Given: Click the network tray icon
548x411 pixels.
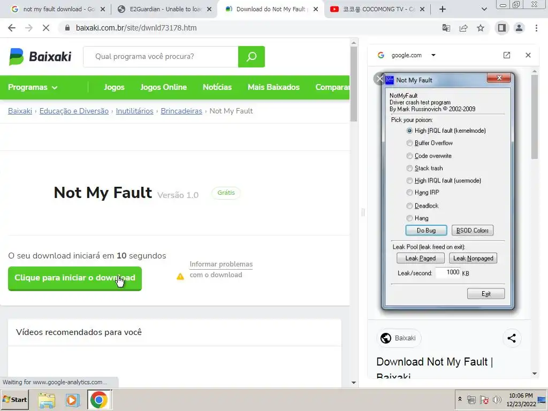Looking at the screenshot, I should [471, 399].
